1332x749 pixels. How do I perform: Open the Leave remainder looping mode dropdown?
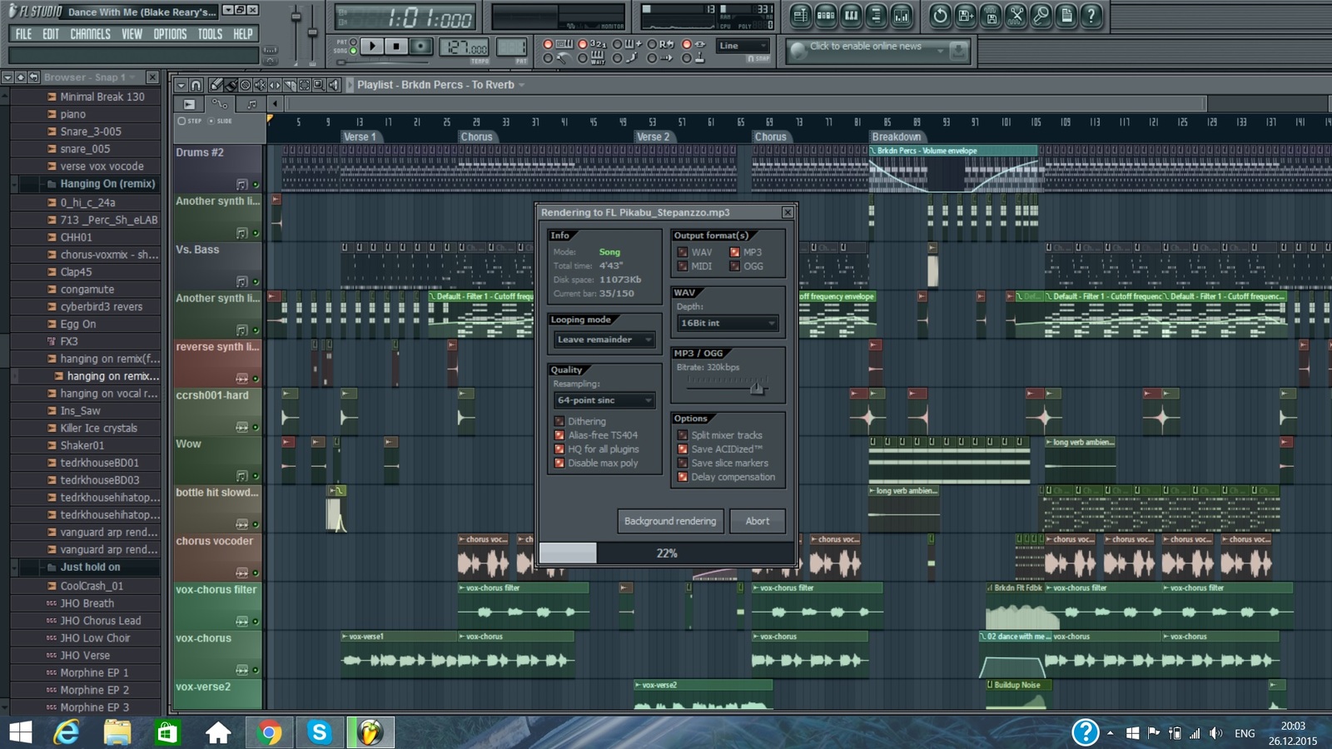604,340
